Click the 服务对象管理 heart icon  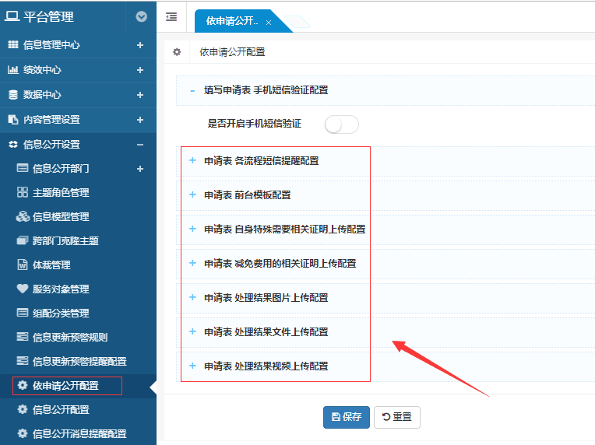pyautogui.click(x=23, y=289)
